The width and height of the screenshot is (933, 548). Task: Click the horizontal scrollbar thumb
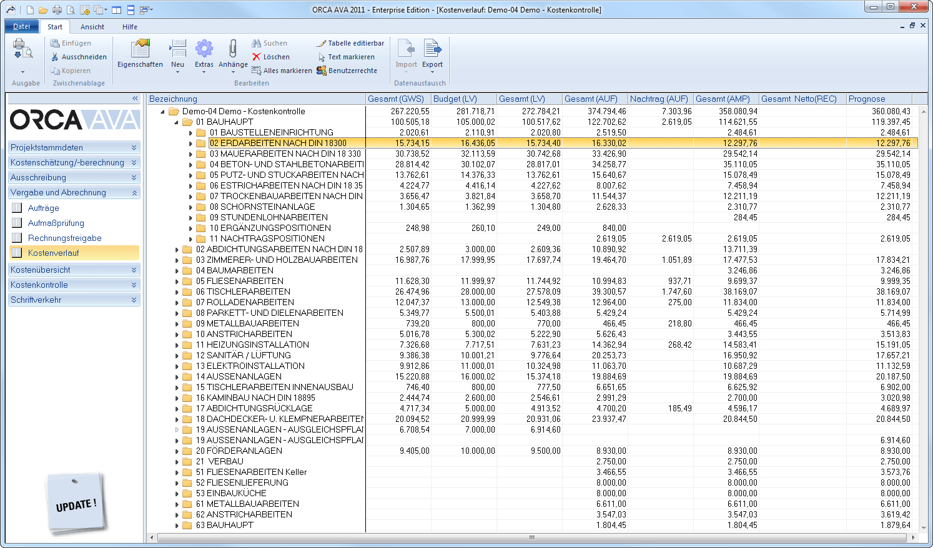point(532,537)
